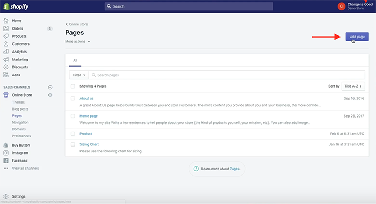Go to Themes in the Online Store menu

[18, 102]
